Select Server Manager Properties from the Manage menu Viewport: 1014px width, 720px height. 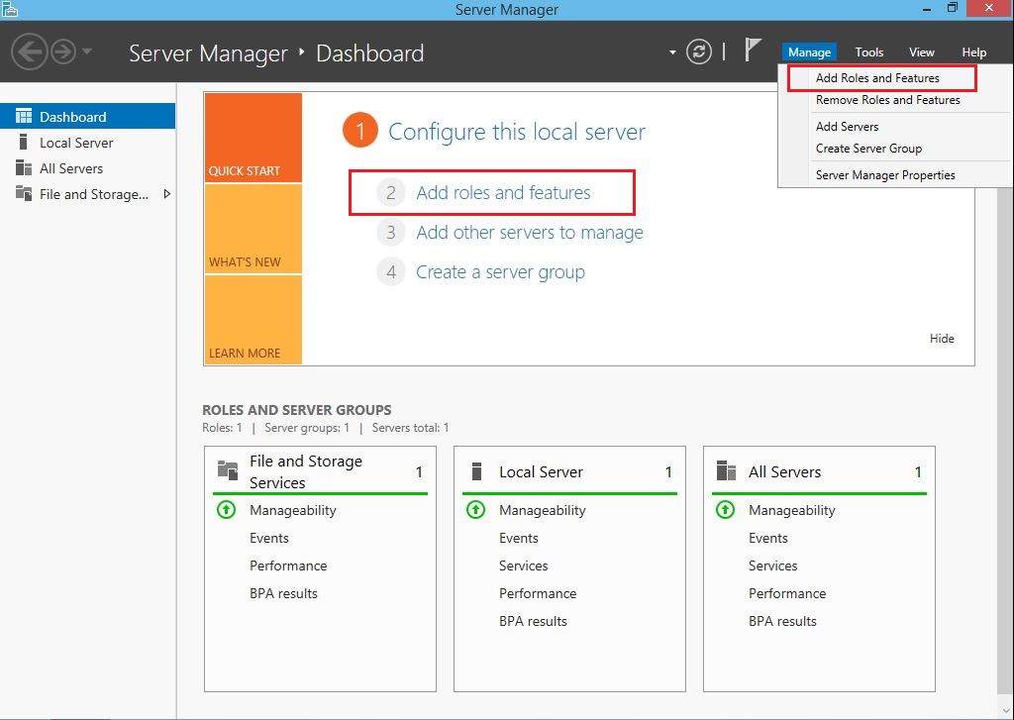[x=884, y=174]
